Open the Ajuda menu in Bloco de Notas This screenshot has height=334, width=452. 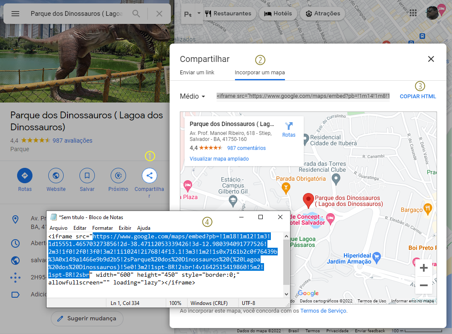pos(144,228)
